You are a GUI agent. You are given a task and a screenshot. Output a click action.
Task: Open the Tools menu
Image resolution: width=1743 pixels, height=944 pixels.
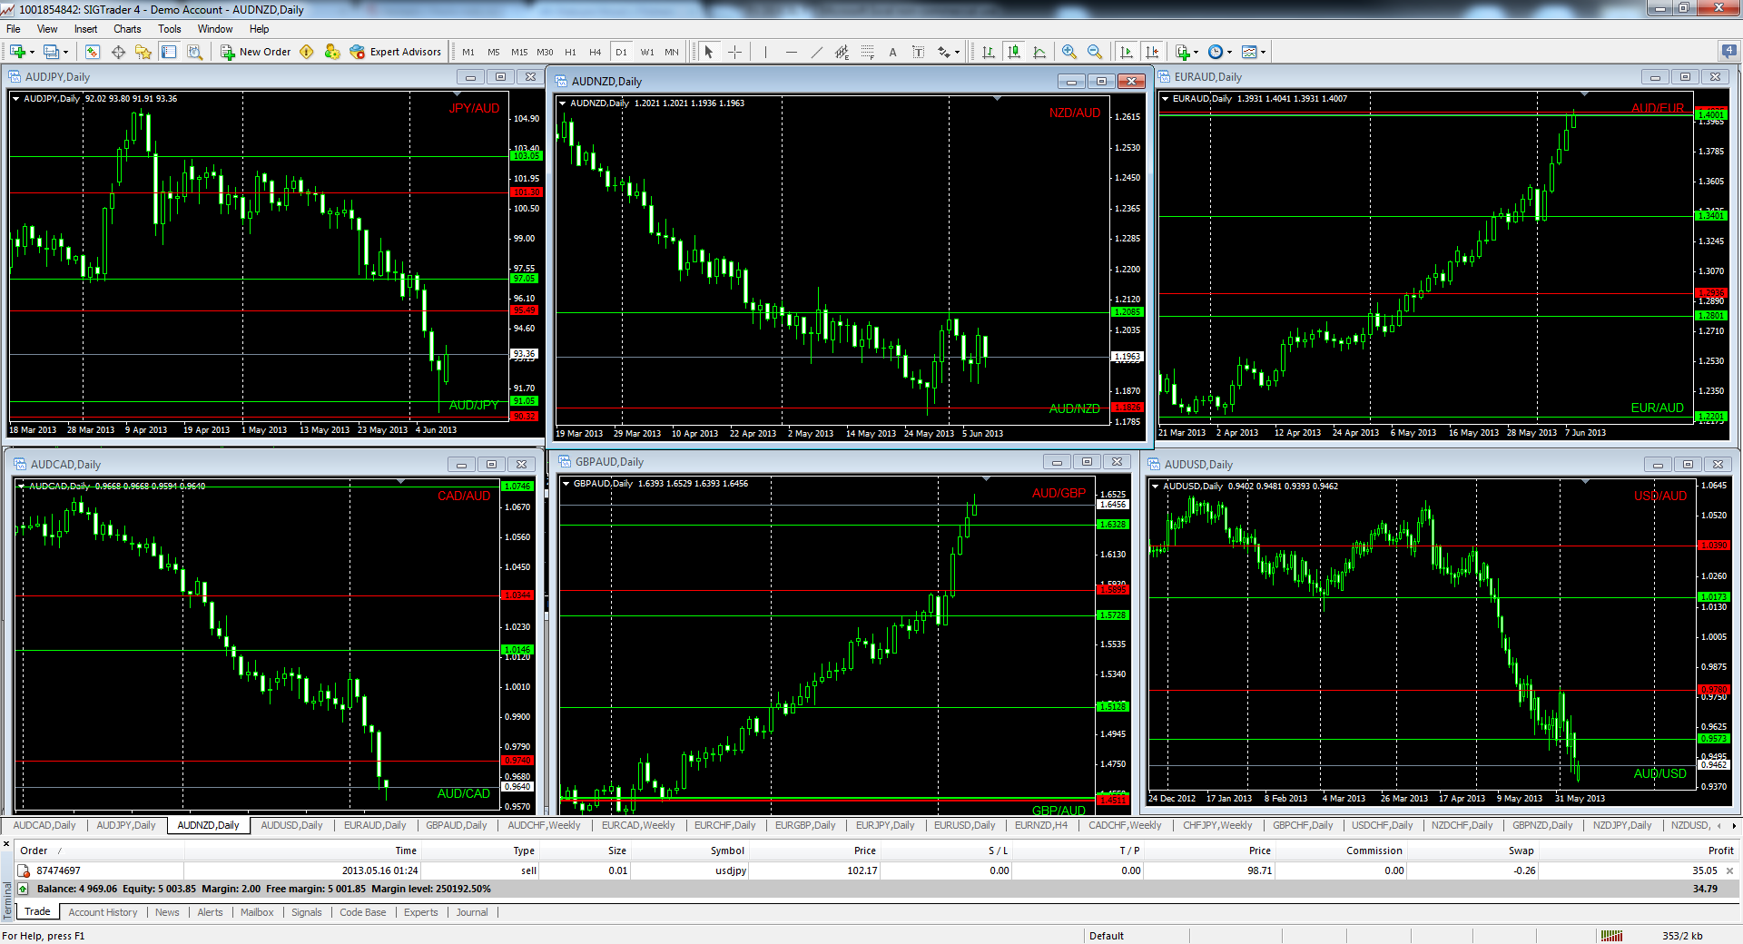tap(170, 29)
